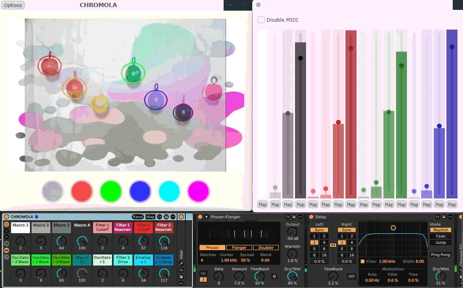The width and height of the screenshot is (463, 288).
Task: Select the magenta color swatch below the canvas
Action: tap(198, 191)
